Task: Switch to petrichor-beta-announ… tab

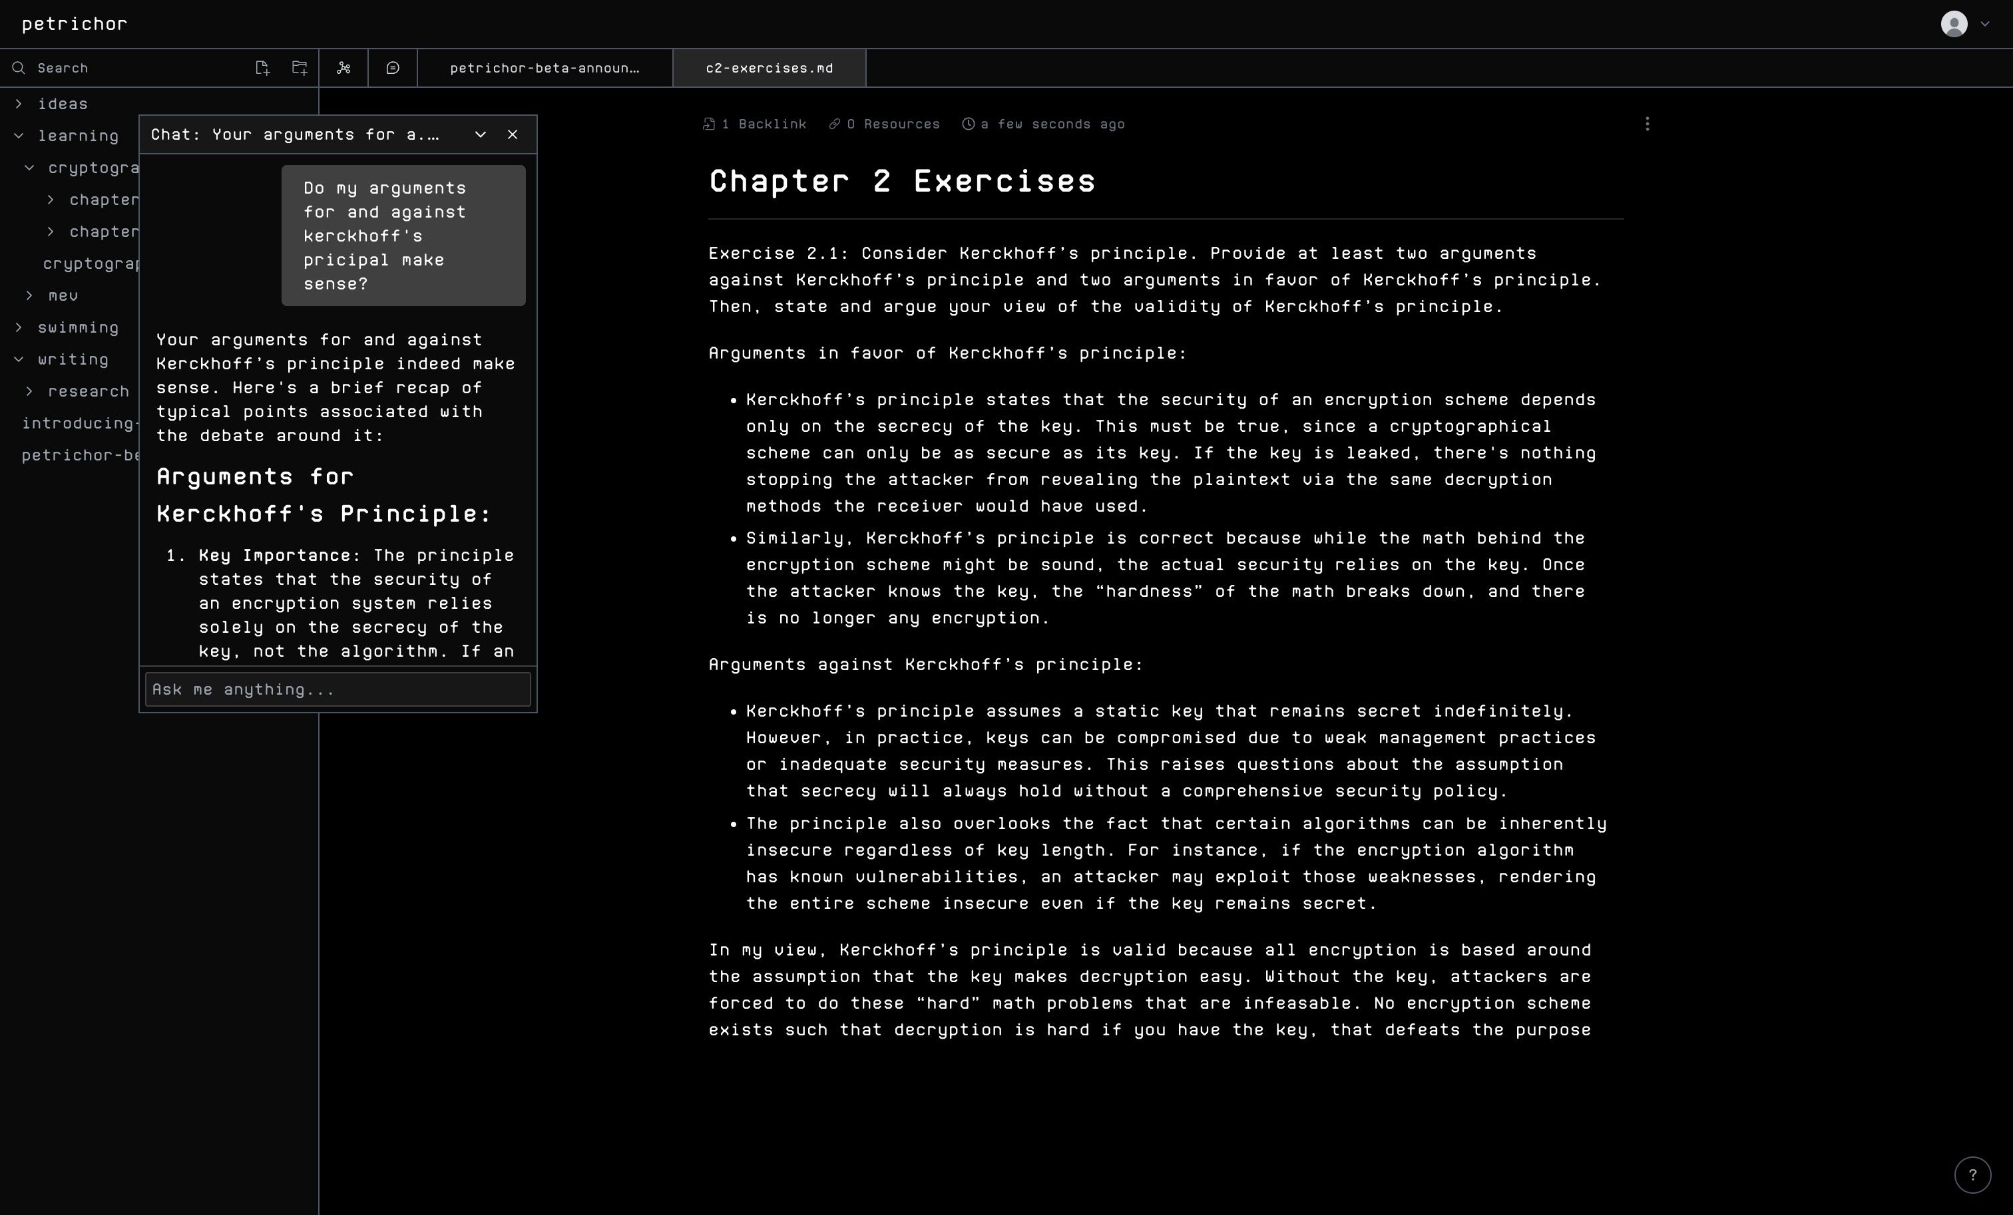Action: (x=545, y=68)
